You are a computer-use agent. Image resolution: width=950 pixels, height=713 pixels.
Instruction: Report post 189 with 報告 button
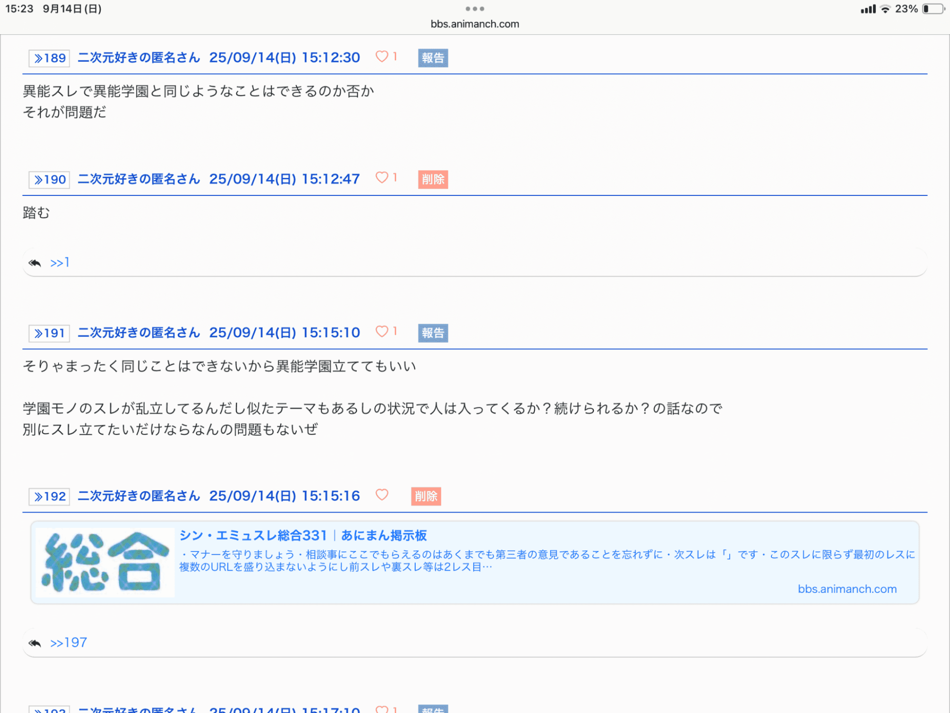pos(433,58)
